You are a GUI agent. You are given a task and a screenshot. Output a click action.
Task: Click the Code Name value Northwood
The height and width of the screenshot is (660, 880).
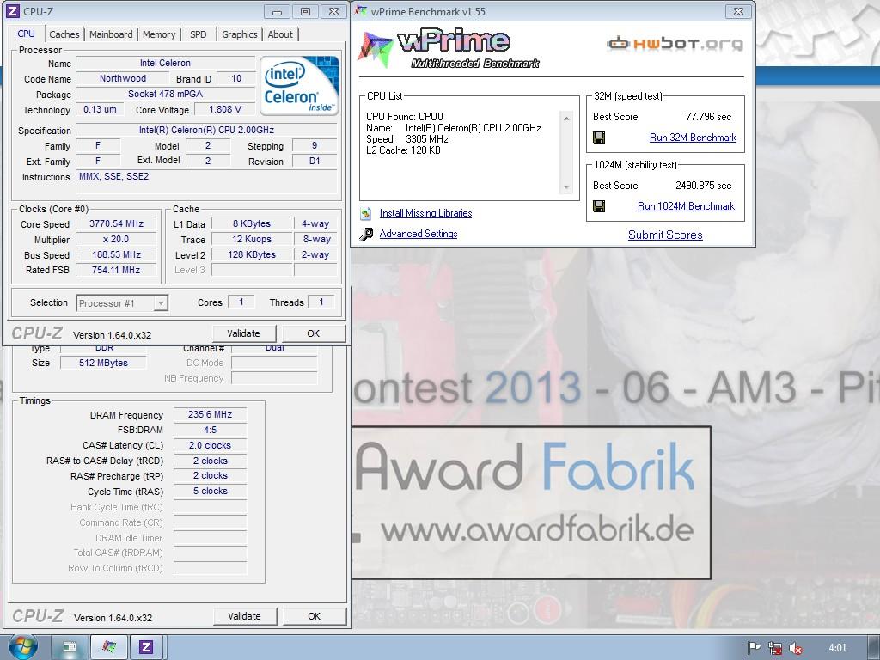122,78
